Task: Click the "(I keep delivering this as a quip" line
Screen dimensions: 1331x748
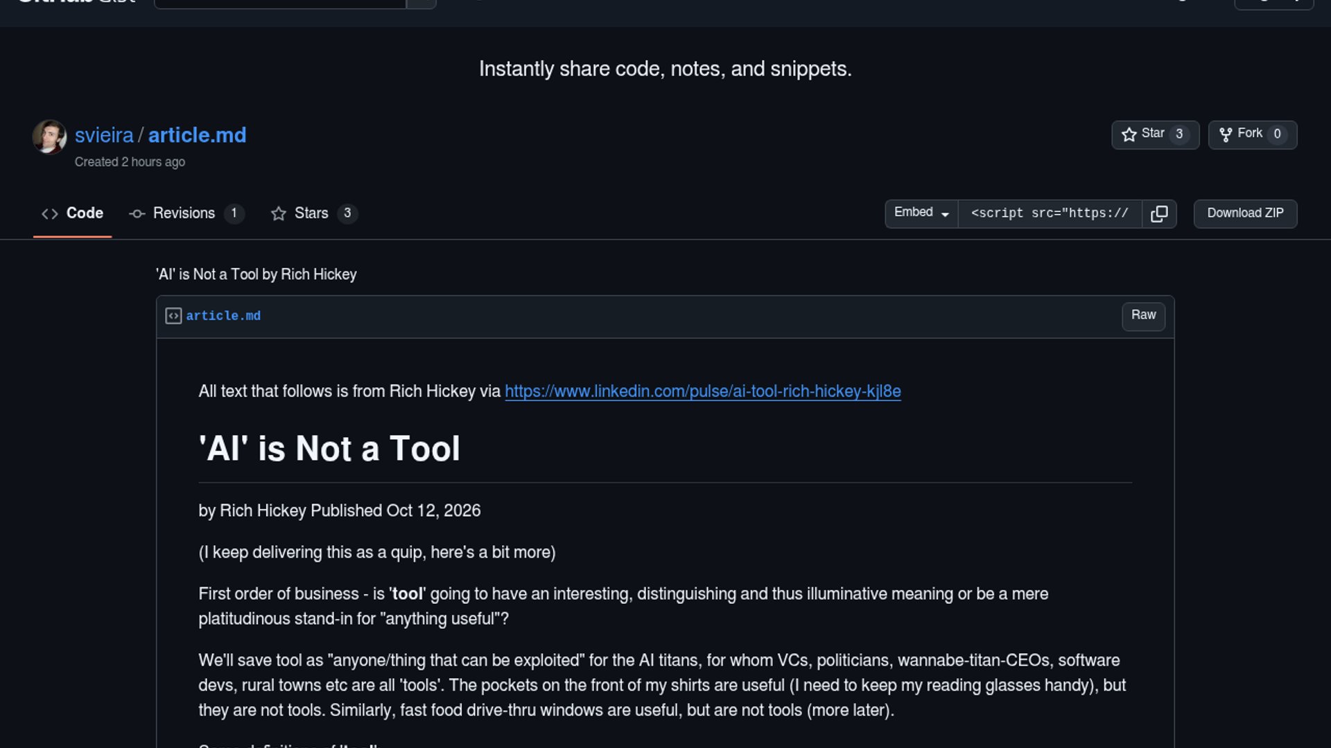Action: click(377, 552)
